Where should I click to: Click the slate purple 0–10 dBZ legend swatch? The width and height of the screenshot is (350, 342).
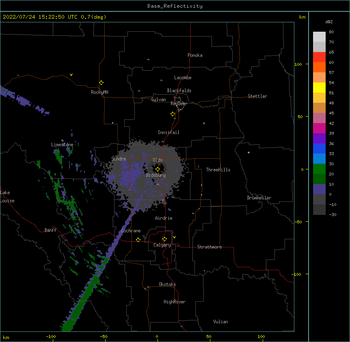(x=319, y=189)
